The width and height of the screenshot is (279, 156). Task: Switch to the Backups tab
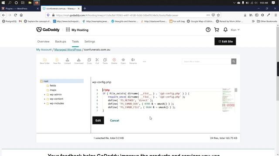61,42
